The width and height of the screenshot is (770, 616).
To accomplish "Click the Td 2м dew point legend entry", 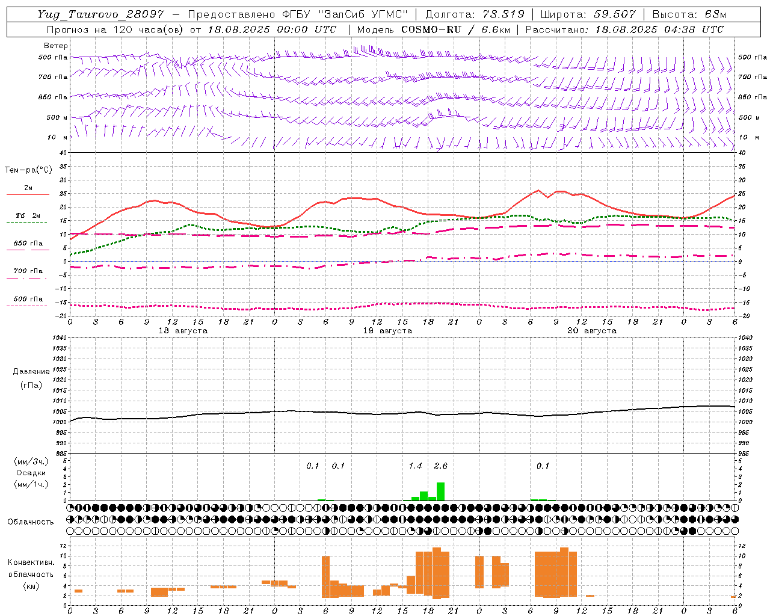I will 28,215.
